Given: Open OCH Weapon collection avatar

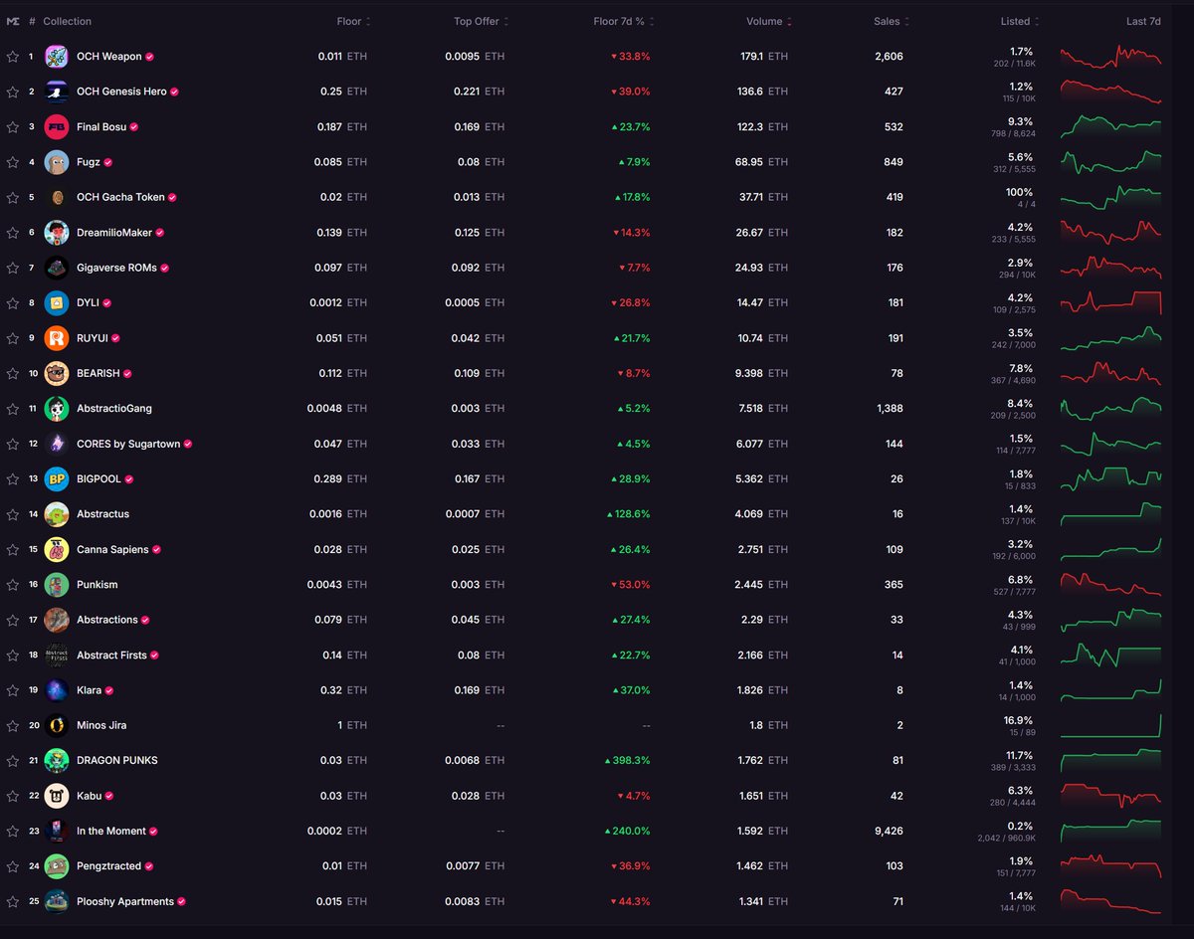Looking at the screenshot, I should click(57, 57).
